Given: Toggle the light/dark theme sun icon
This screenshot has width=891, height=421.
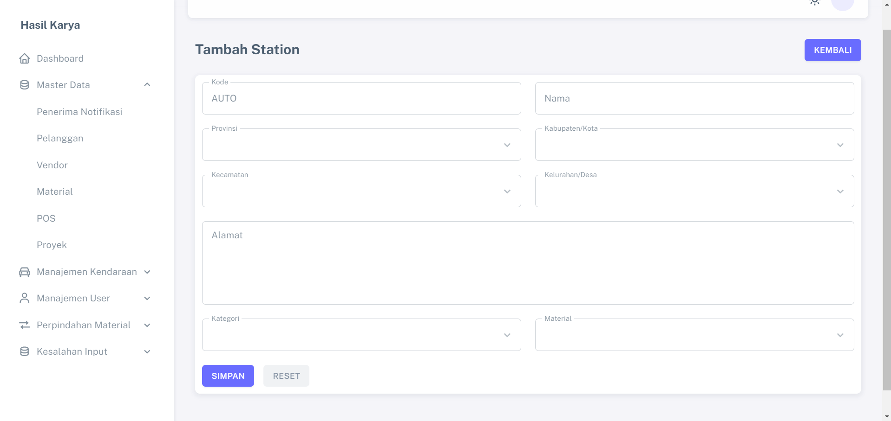Looking at the screenshot, I should point(815,2).
